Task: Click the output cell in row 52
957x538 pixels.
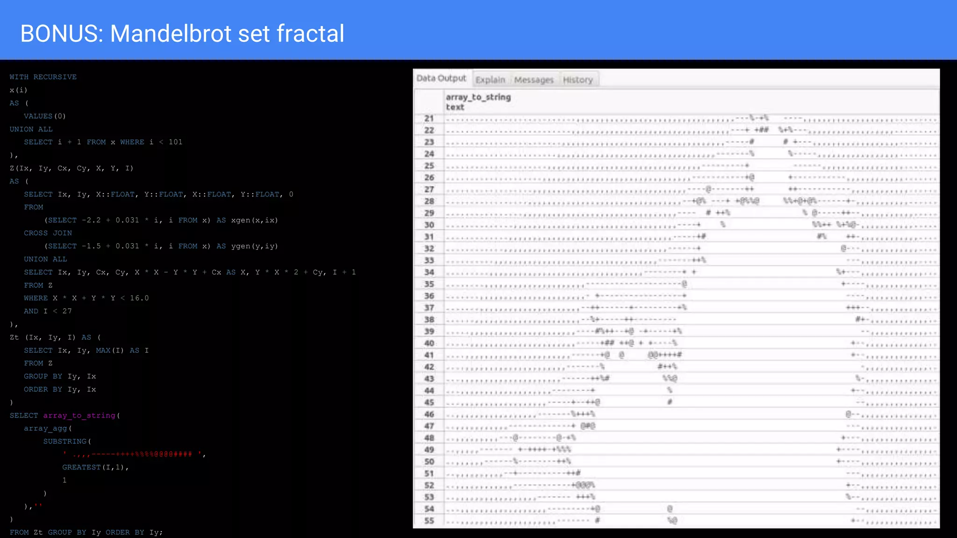Action: click(x=691, y=486)
